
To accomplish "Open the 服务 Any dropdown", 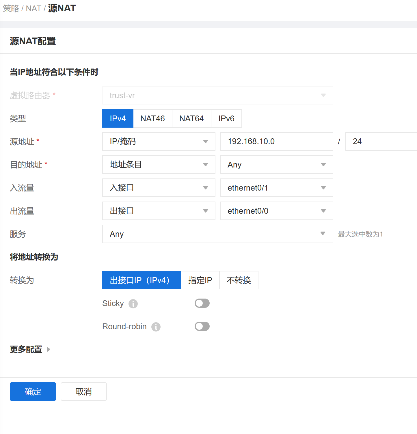I will pos(218,234).
